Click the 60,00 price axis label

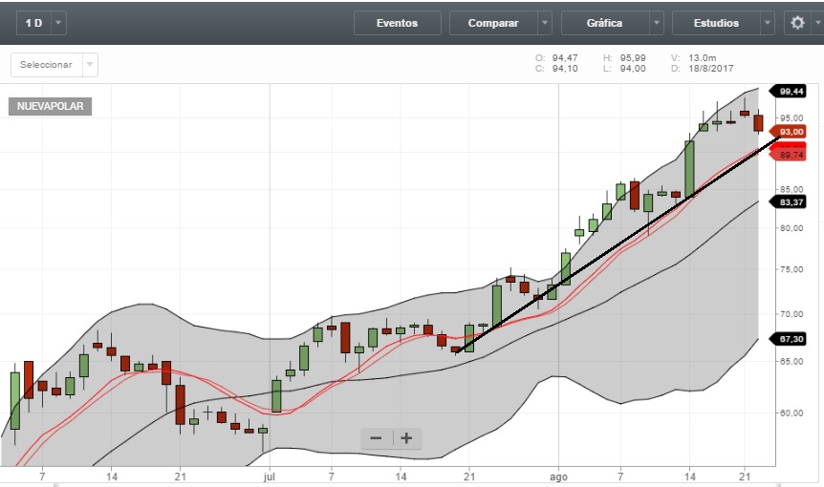791,413
